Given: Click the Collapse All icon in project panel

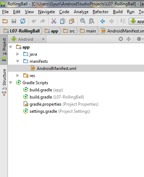Looking at the screenshot, I should (x=128, y=39).
